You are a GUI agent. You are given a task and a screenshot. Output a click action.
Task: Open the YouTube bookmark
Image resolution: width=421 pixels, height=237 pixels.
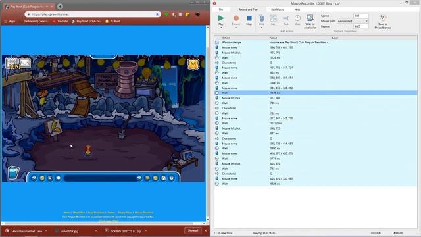(x=61, y=21)
